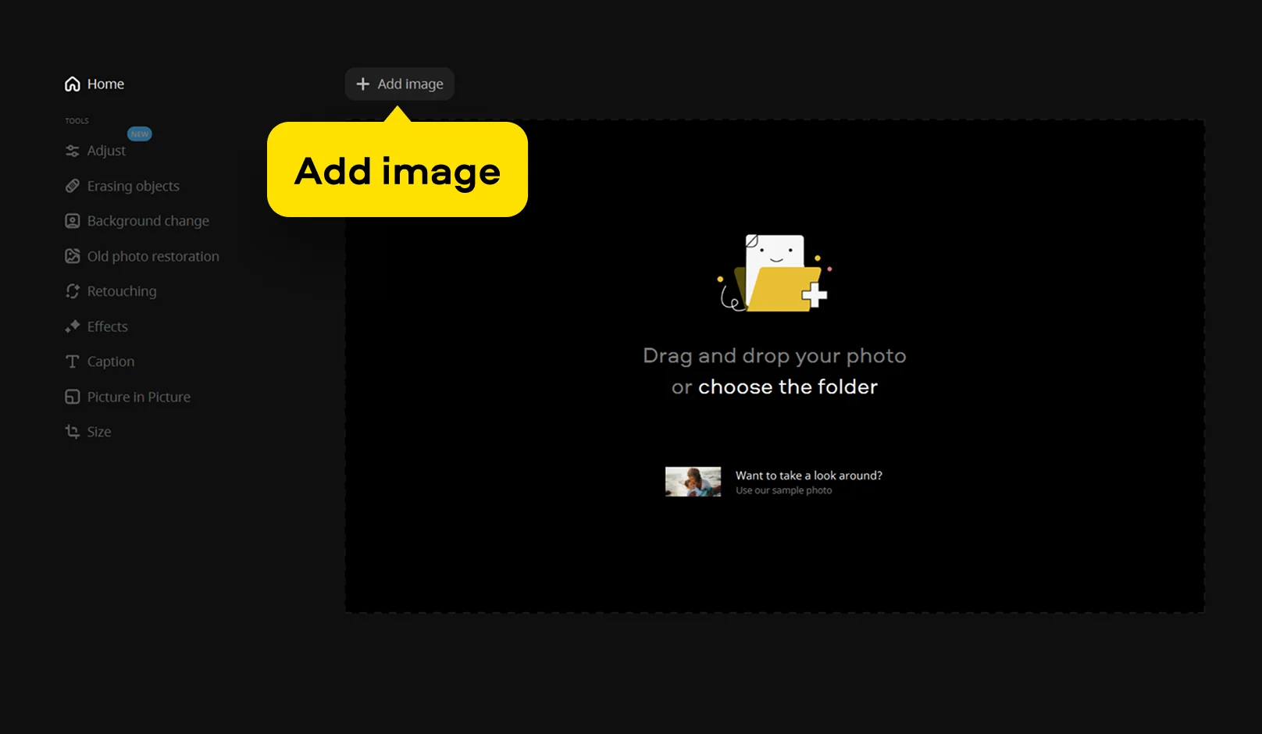Click the Picture in Picture icon
1262x734 pixels.
73,397
